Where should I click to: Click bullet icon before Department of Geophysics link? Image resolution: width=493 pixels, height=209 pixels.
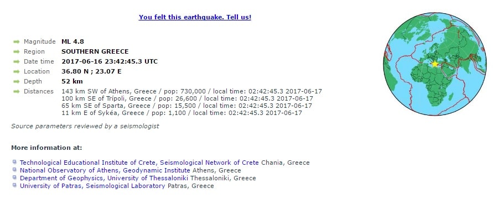click(14, 177)
